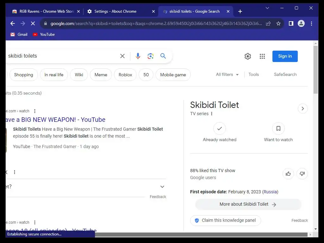Image resolution: width=324 pixels, height=243 pixels.
Task: Send Feedback on the knowledge panel
Action: [300, 221]
